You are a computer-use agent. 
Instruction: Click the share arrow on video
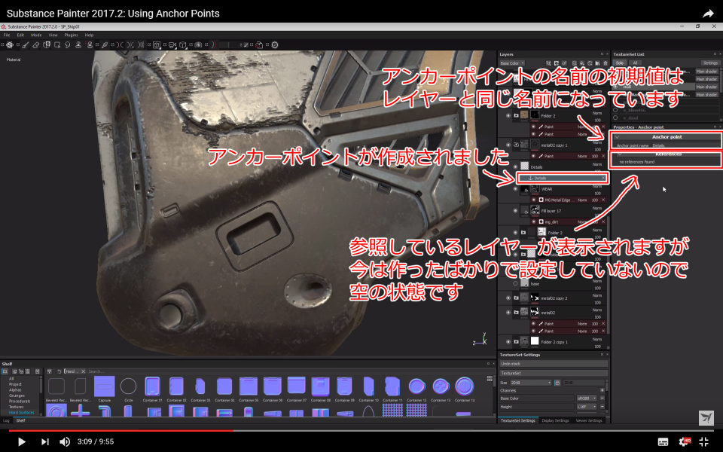(x=708, y=14)
